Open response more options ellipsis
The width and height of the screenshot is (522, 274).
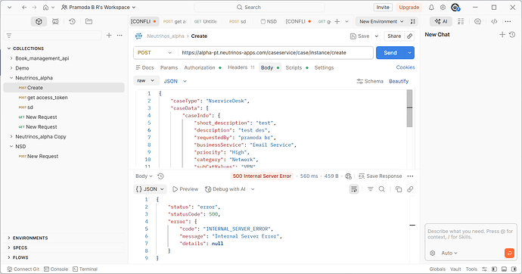tap(410, 176)
